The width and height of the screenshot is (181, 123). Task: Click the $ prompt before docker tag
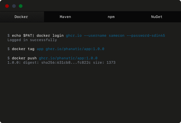9,49
